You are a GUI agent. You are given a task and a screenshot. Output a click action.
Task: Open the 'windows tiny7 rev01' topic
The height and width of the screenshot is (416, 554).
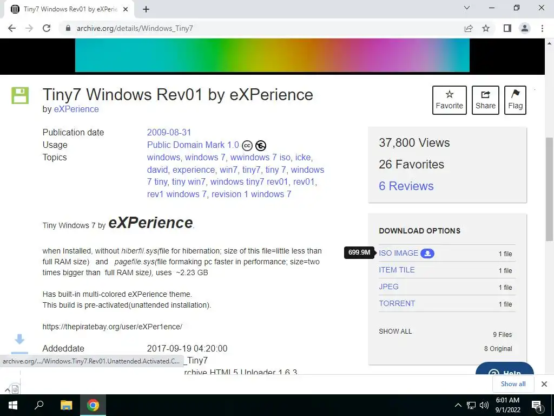(x=249, y=182)
